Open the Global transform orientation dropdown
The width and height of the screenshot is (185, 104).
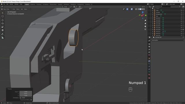pos(66,7)
